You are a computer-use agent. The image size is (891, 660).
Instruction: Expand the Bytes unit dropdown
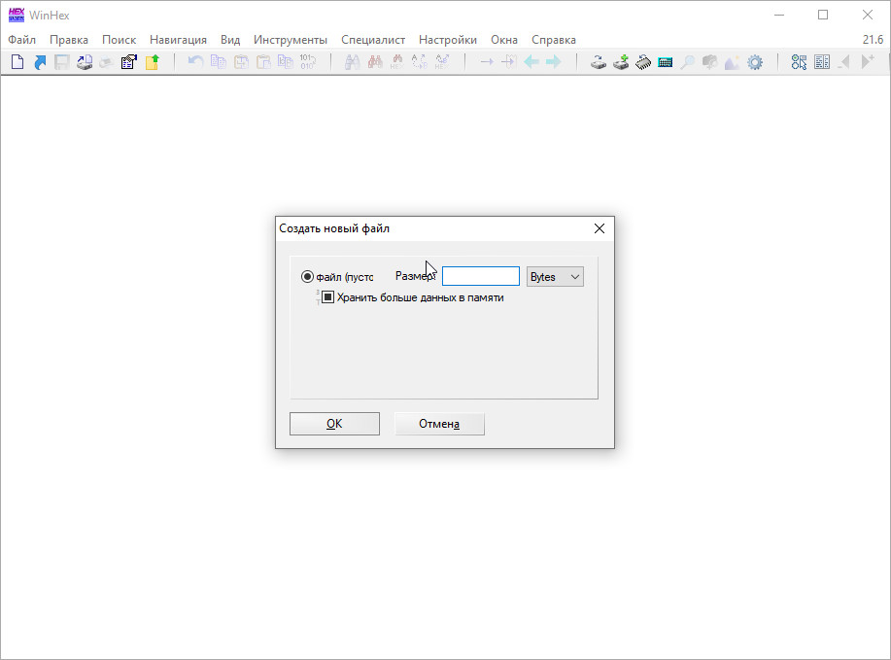[x=555, y=277]
